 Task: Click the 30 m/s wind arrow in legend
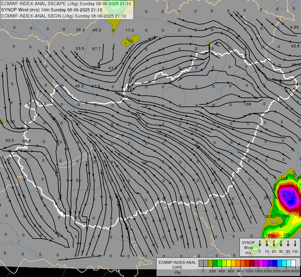click(x=281, y=243)
